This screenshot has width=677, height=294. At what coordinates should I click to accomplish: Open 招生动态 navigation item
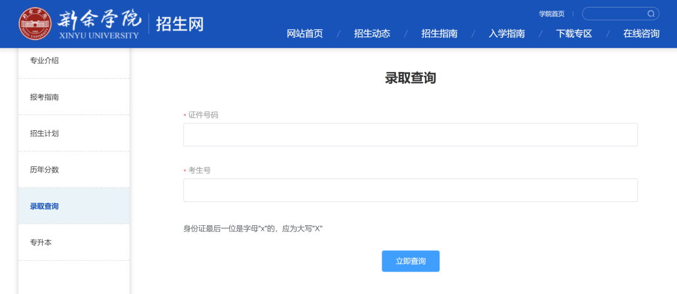[x=372, y=34]
